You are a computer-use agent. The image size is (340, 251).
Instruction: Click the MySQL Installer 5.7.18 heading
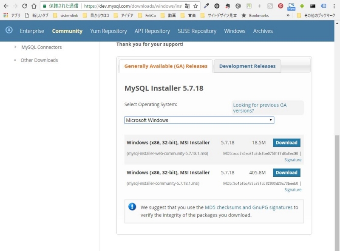pyautogui.click(x=164, y=88)
